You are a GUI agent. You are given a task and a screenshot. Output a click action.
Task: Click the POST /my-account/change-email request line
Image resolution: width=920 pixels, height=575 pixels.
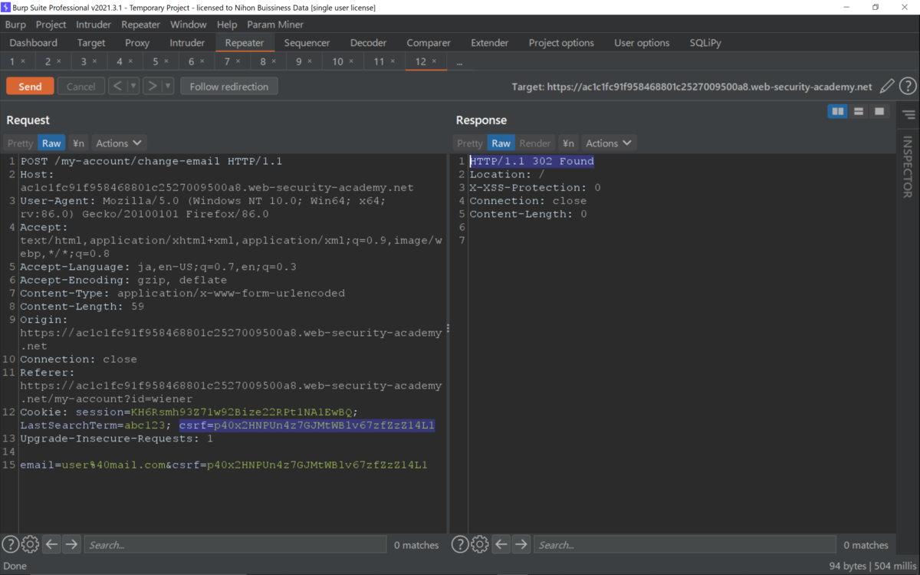151,161
